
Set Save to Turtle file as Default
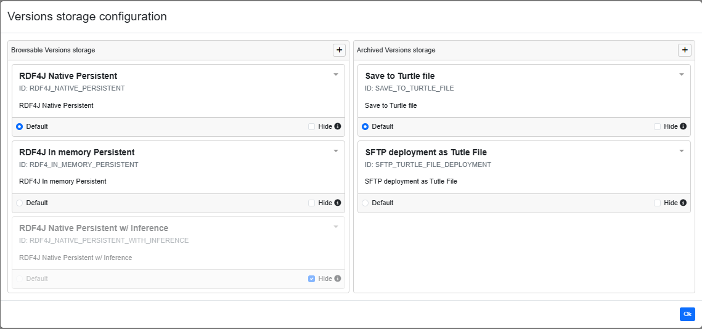coord(365,127)
